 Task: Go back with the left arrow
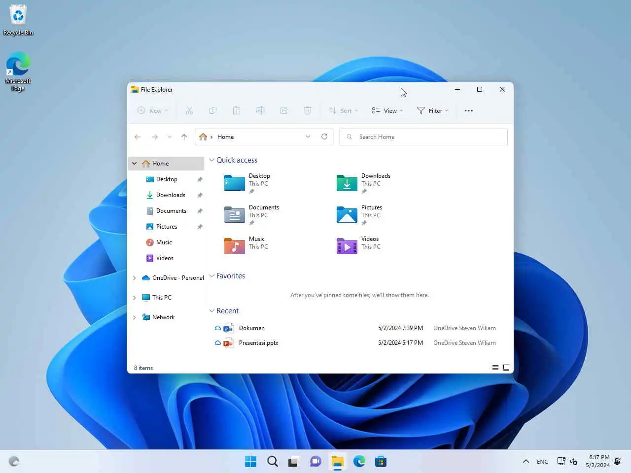click(x=138, y=137)
